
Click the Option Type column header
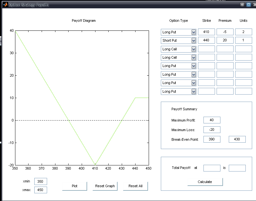[178, 21]
